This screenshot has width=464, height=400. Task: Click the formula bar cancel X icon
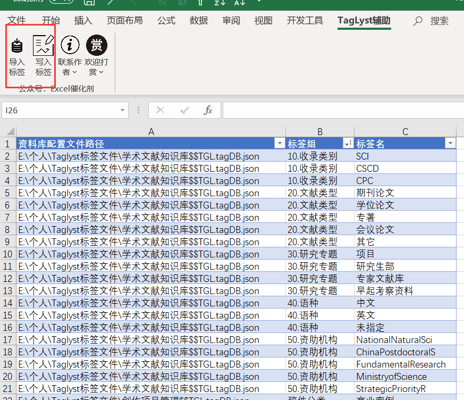(x=160, y=111)
